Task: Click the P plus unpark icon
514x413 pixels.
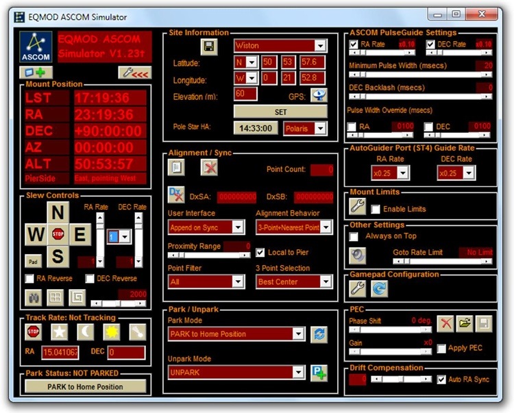Action: 319,373
